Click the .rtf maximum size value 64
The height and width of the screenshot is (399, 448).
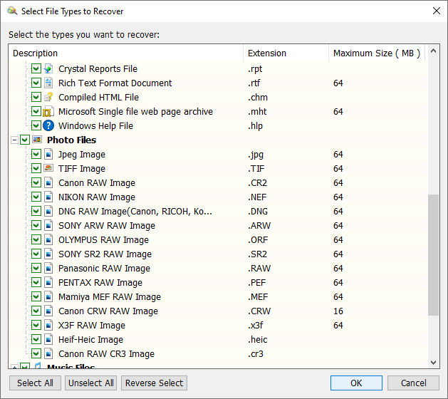338,83
